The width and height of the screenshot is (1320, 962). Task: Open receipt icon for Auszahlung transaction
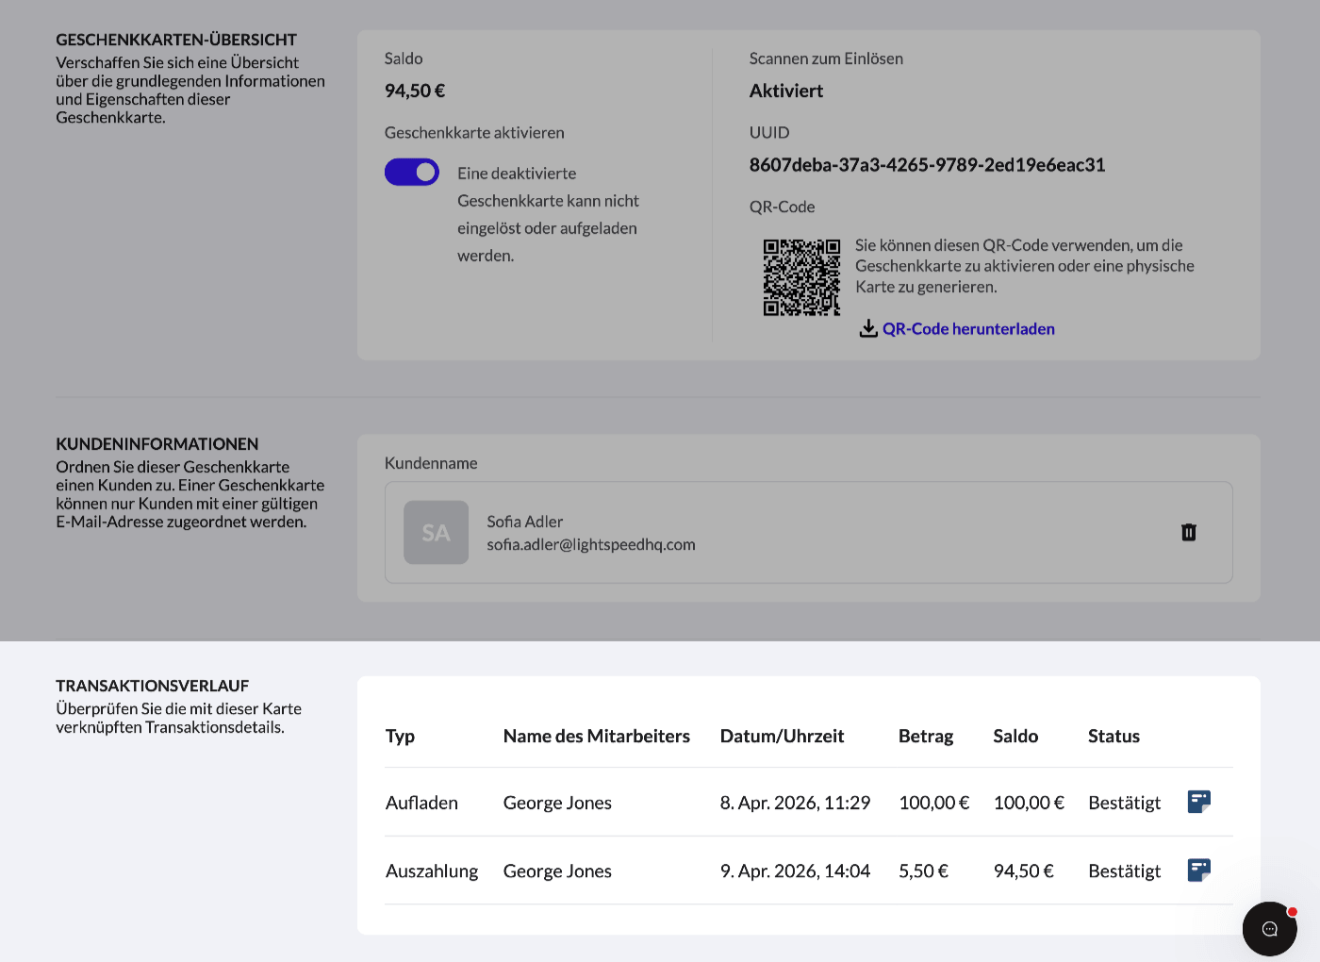[1198, 870]
